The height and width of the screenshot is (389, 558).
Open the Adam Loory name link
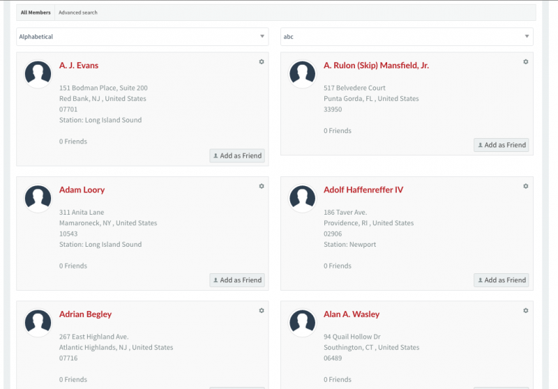coord(82,190)
